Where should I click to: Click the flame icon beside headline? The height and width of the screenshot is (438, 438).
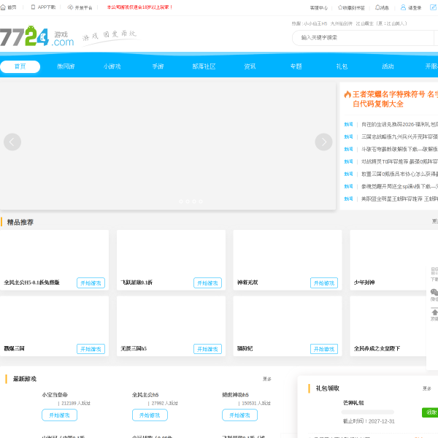tap(347, 94)
